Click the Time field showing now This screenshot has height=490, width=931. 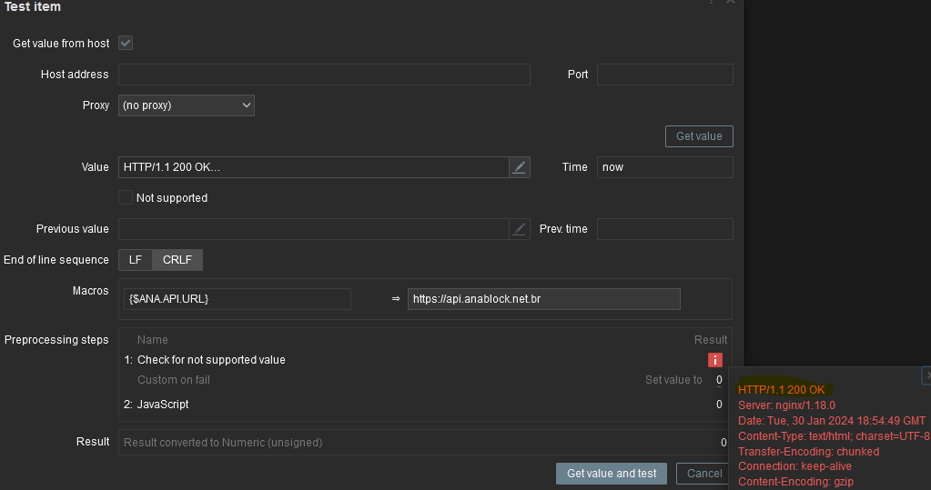click(x=664, y=167)
